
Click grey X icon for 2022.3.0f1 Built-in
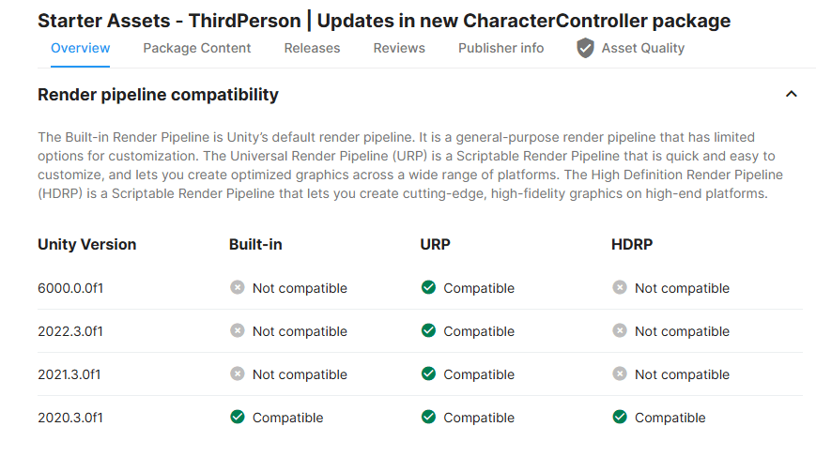click(x=238, y=330)
